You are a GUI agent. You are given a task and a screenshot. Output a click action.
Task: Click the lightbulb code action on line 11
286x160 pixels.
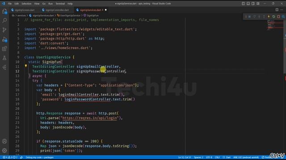pyautogui.click(x=26, y=66)
